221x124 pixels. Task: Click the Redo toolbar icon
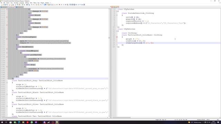coord(24,4)
